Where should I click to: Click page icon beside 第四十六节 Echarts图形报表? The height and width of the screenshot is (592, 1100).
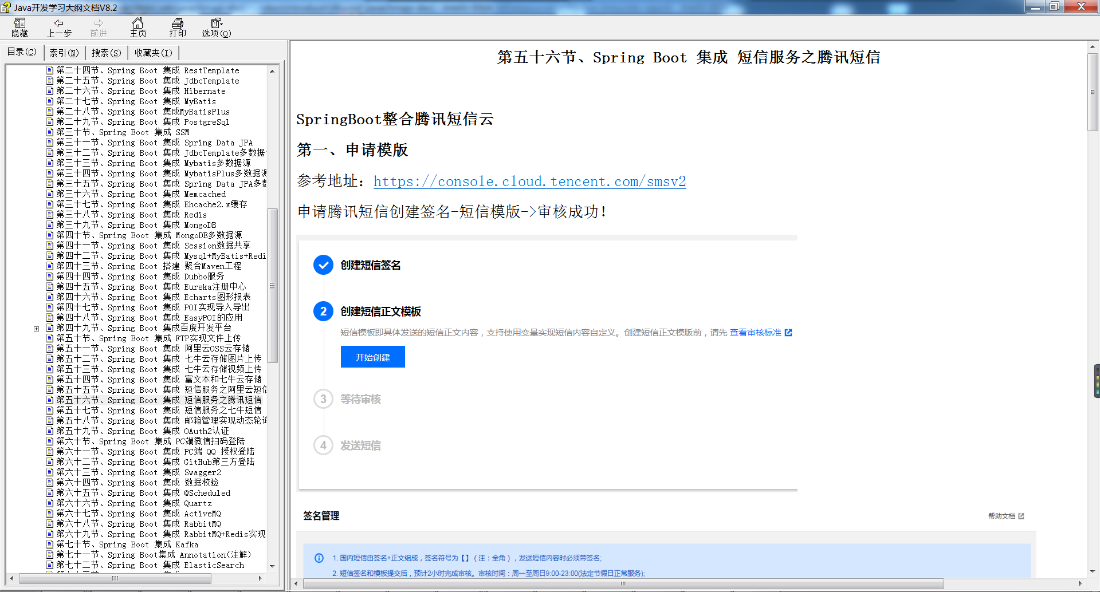pos(50,297)
